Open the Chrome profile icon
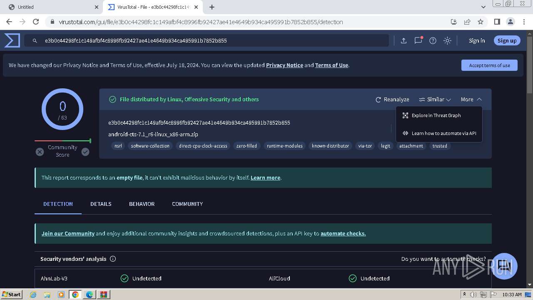Viewport: 533px width, 300px height. (x=511, y=22)
